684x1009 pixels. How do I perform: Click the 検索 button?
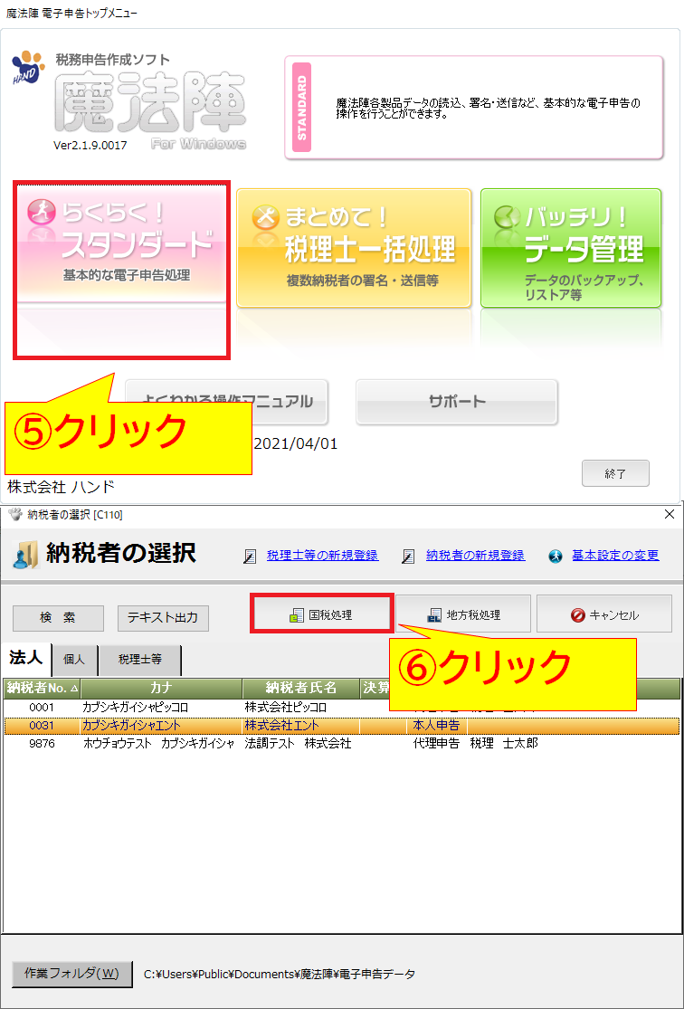pos(58,618)
